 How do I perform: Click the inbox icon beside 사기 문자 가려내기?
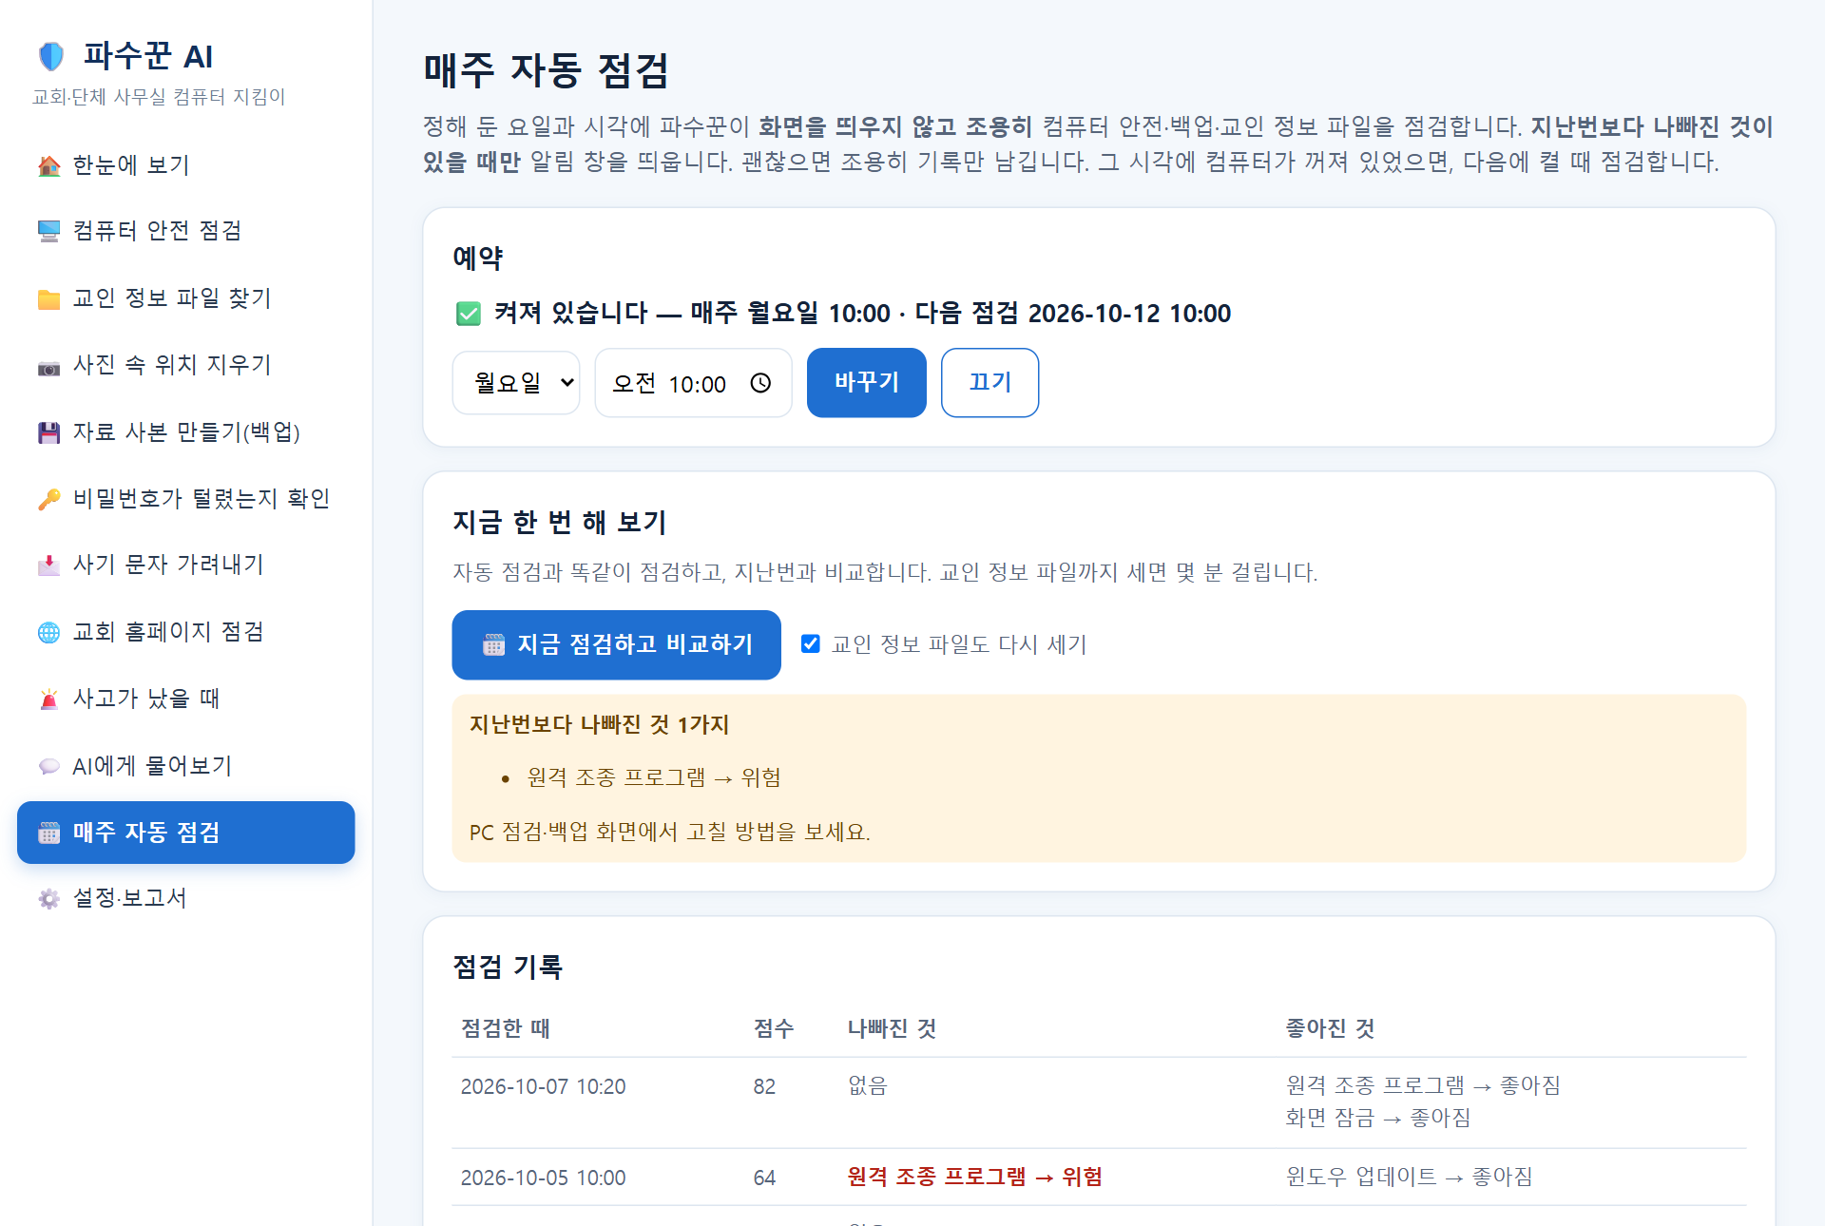pyautogui.click(x=48, y=565)
